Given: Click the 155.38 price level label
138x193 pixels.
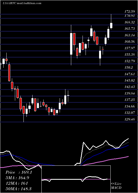Looking at the screenshot, I should tap(130, 55).
